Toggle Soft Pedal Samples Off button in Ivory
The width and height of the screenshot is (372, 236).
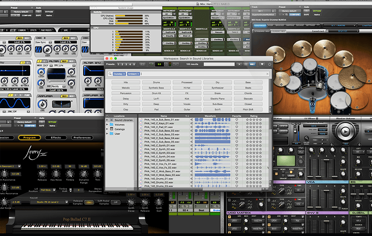pyautogui.click(x=116, y=202)
